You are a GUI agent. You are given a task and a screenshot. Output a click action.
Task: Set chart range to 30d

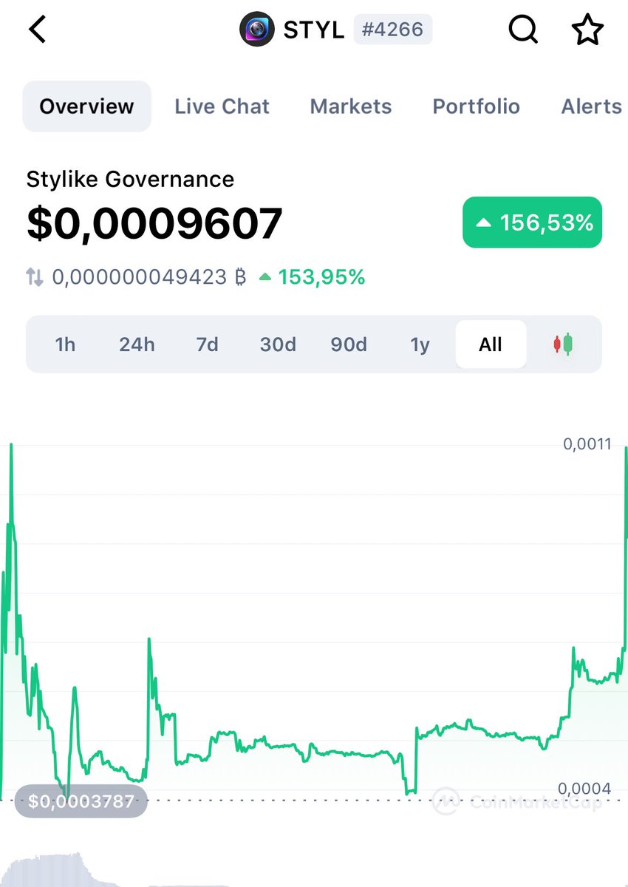pyautogui.click(x=278, y=344)
